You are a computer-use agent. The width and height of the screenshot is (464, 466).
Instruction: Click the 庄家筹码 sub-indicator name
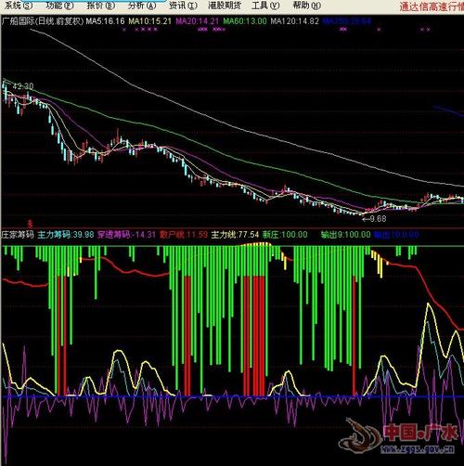(18, 235)
